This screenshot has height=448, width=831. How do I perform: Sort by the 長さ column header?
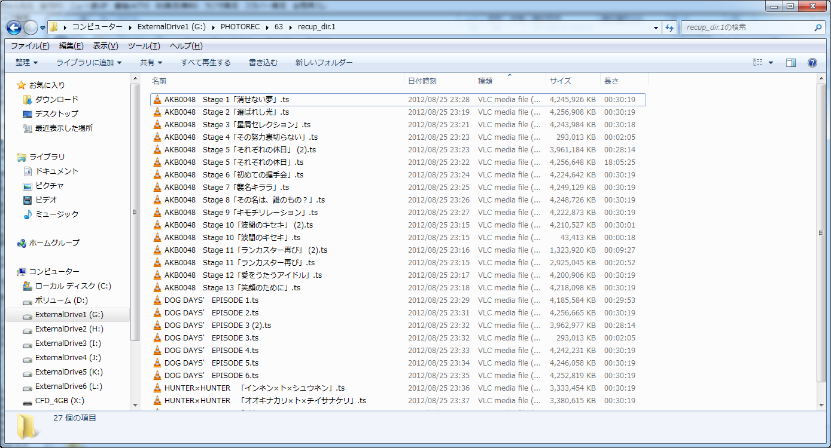click(624, 81)
